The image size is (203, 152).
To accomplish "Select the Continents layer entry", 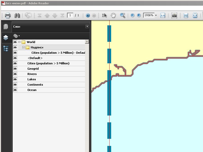I will (x=35, y=85).
